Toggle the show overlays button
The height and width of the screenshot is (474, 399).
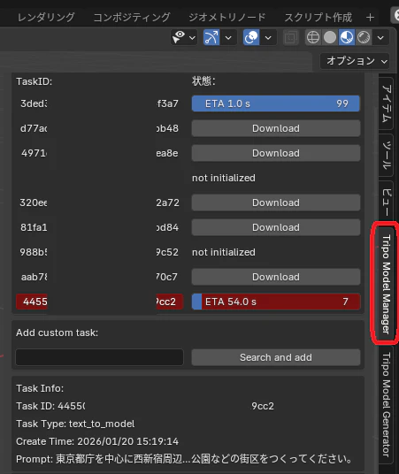coord(251,37)
